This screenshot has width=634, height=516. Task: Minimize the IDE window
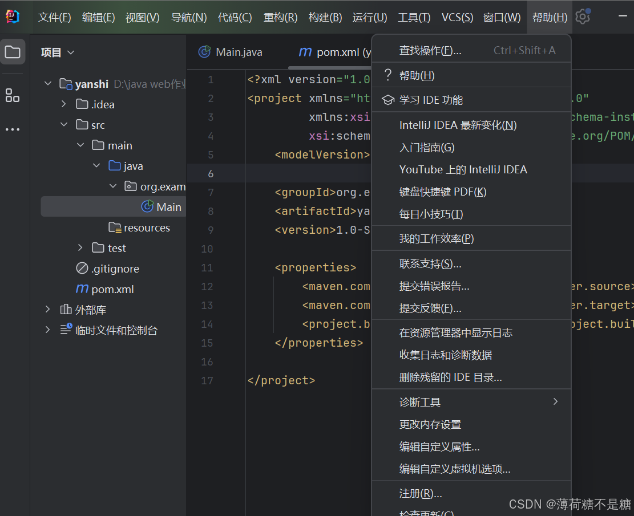click(x=623, y=16)
